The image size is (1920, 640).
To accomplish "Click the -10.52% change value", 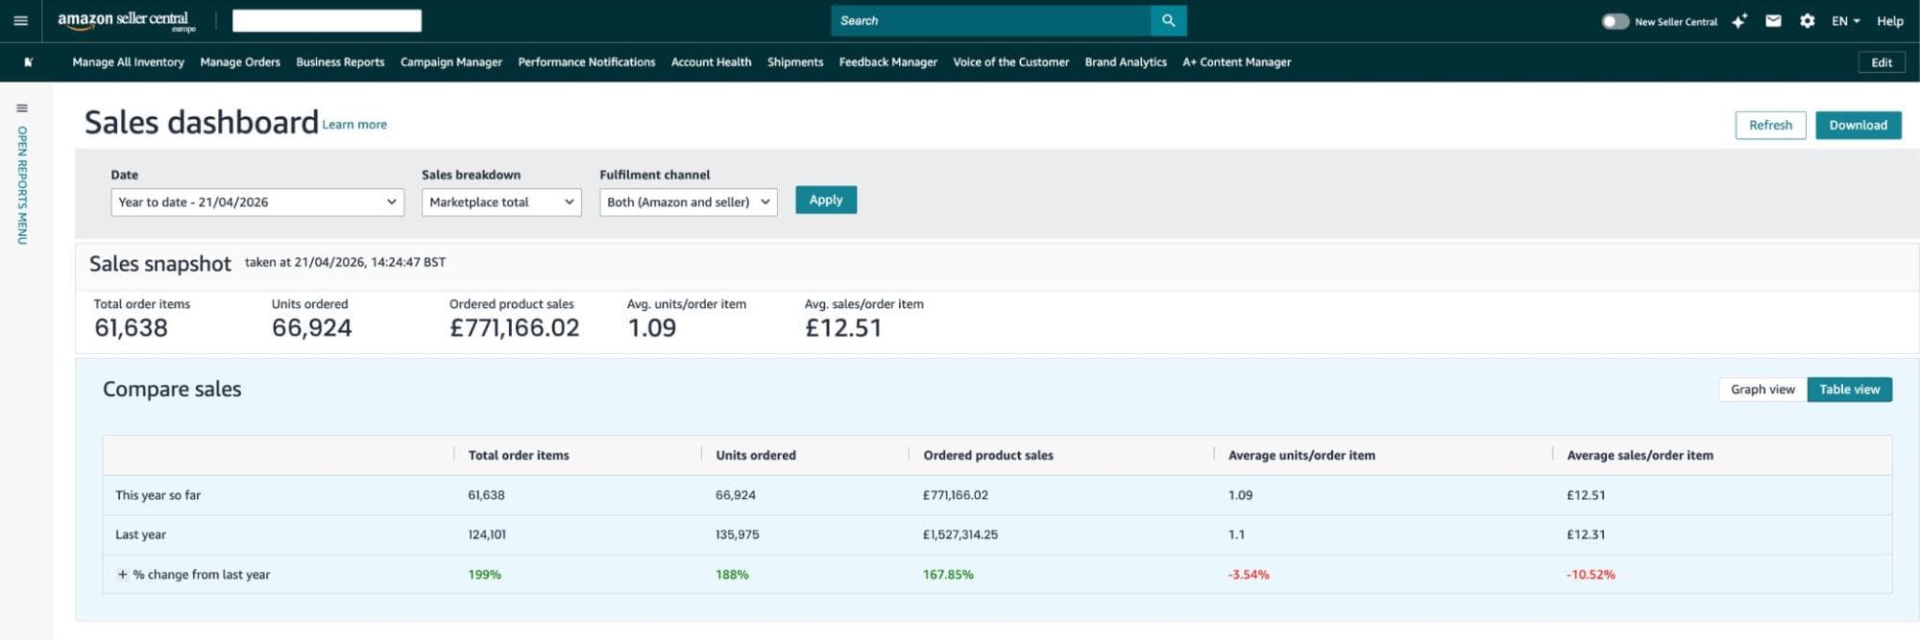I will point(1591,575).
